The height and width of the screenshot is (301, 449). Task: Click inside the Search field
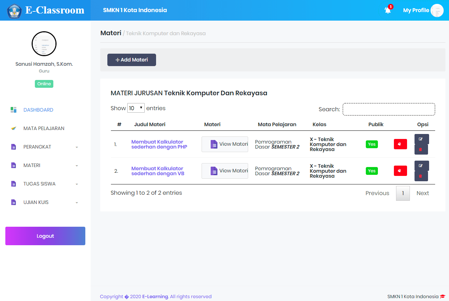tap(389, 109)
